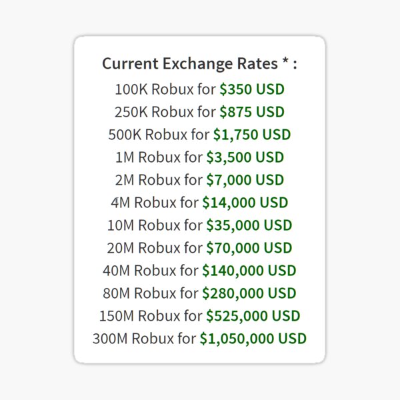Click the $525,000 USD price
The width and height of the screenshot is (400, 400).
pos(253,316)
